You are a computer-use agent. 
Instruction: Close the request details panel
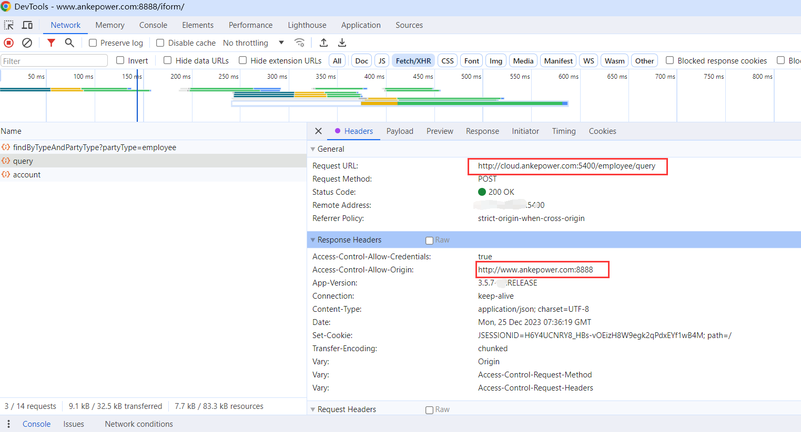(x=318, y=131)
